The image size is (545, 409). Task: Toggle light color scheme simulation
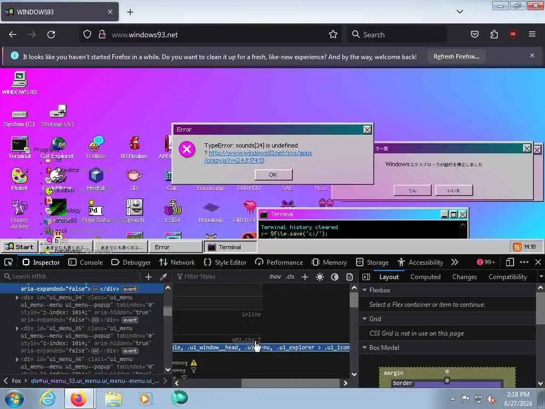pos(320,277)
